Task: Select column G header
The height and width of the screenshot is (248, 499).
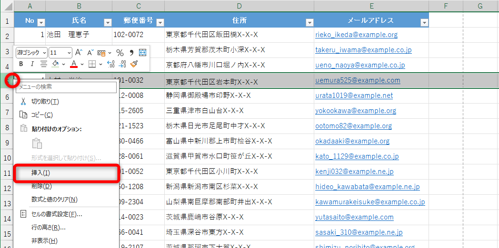Action: [x=480, y=6]
